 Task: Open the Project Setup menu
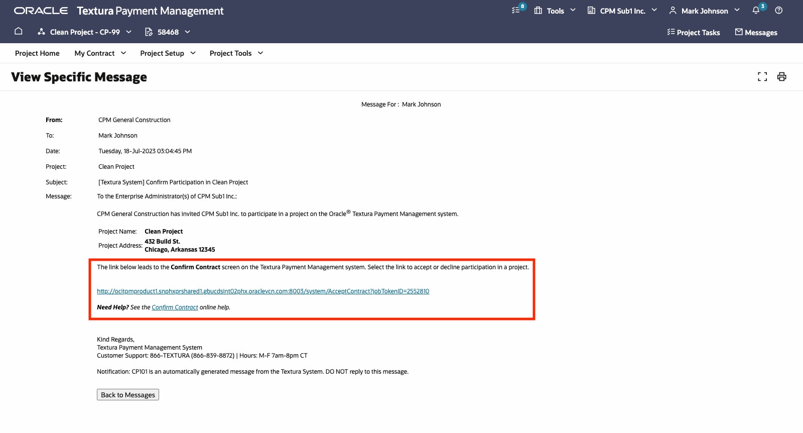pyautogui.click(x=162, y=53)
